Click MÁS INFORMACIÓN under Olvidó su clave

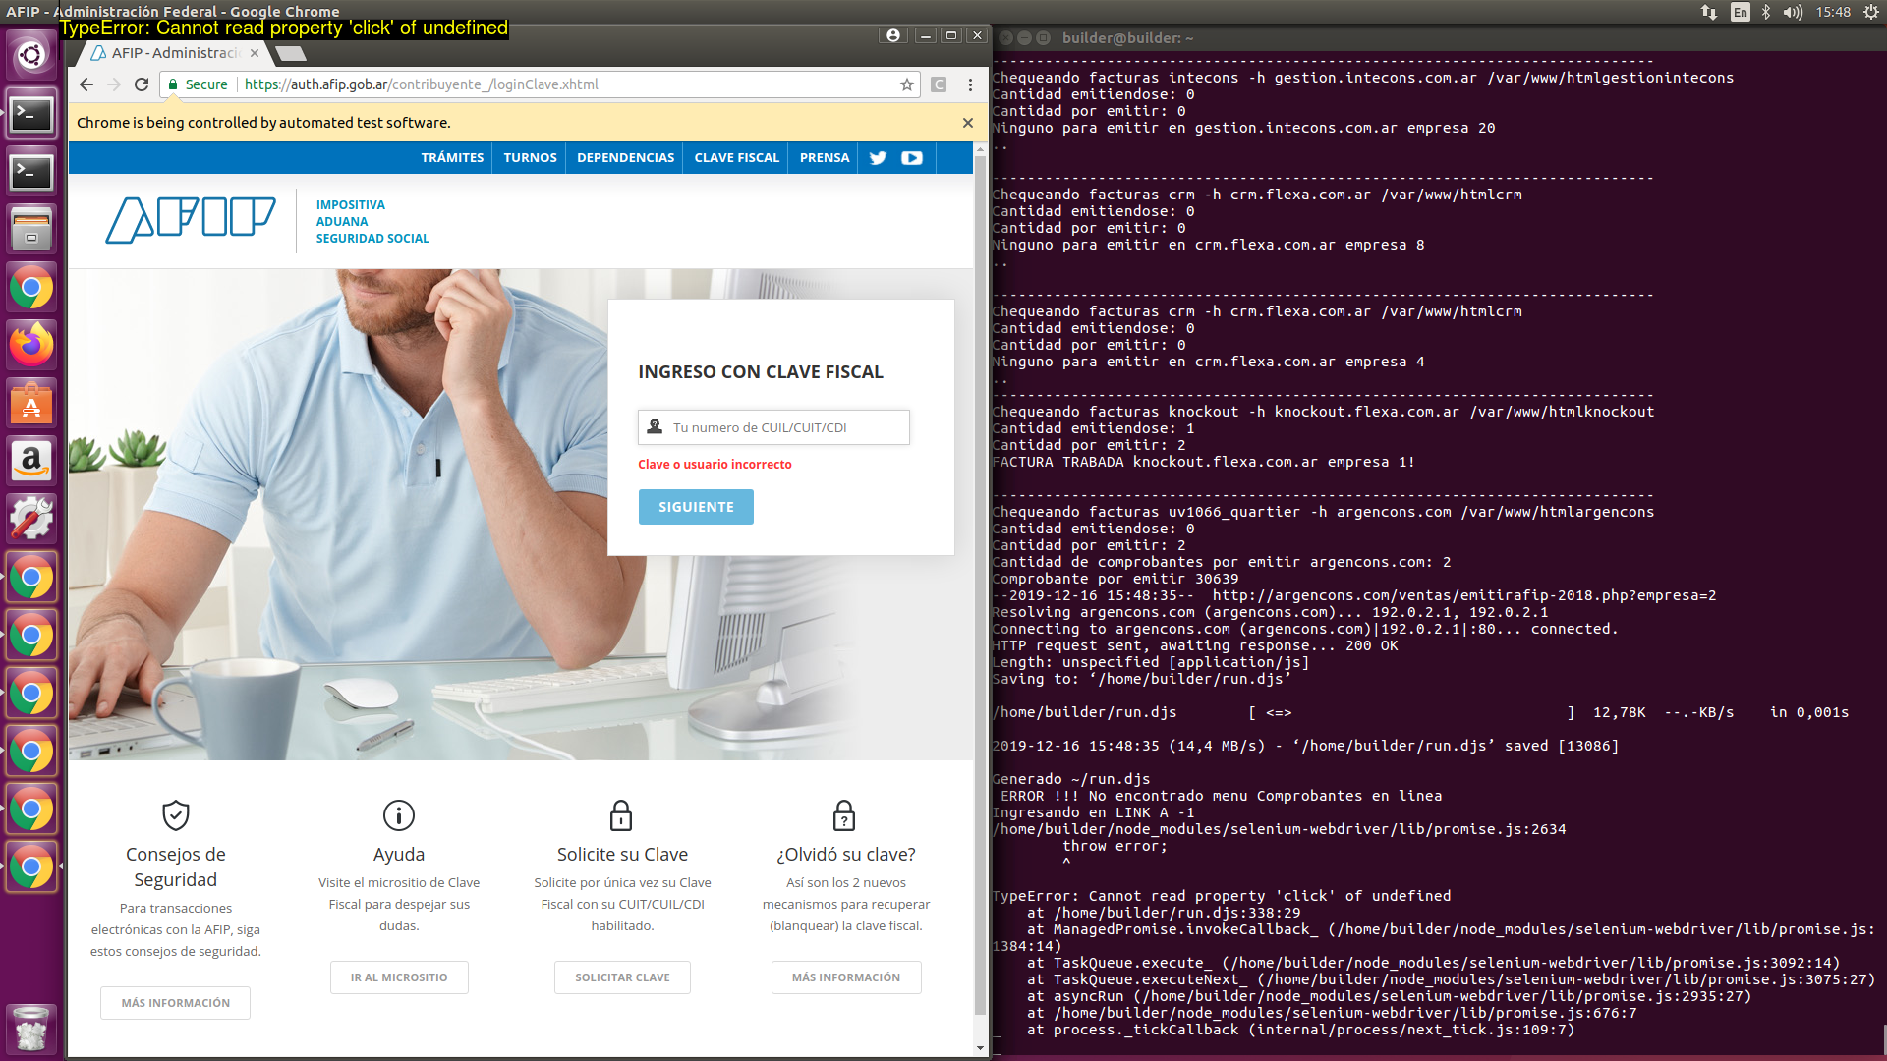coord(846,977)
